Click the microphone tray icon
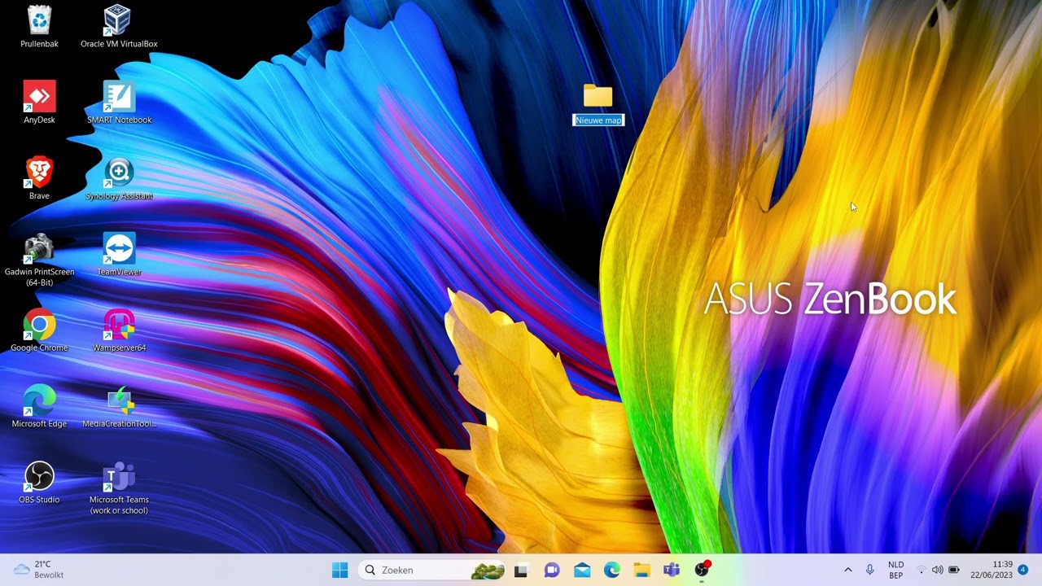Viewport: 1042px width, 586px height. [869, 570]
